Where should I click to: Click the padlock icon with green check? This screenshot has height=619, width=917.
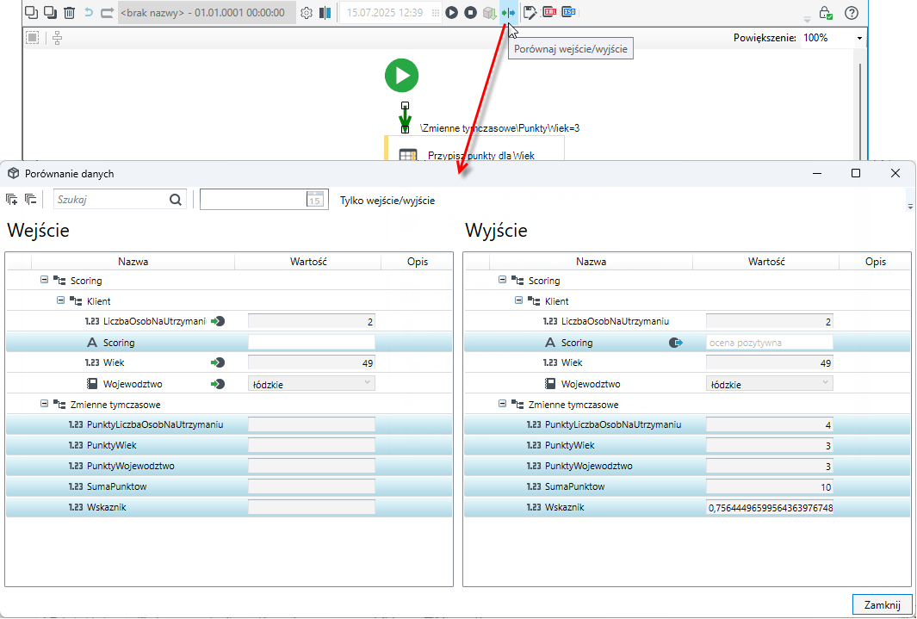tap(825, 12)
